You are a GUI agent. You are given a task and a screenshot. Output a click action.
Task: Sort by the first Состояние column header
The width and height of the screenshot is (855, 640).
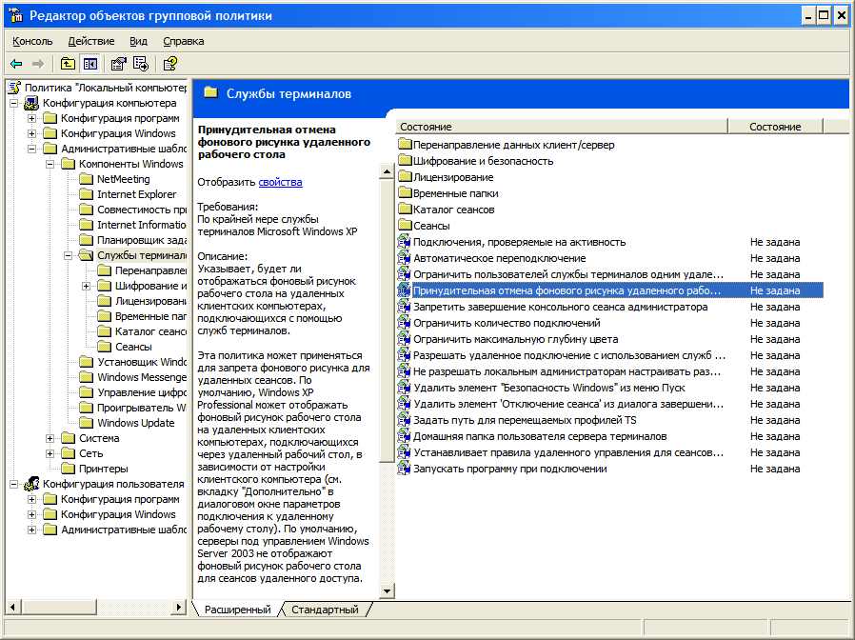(562, 127)
